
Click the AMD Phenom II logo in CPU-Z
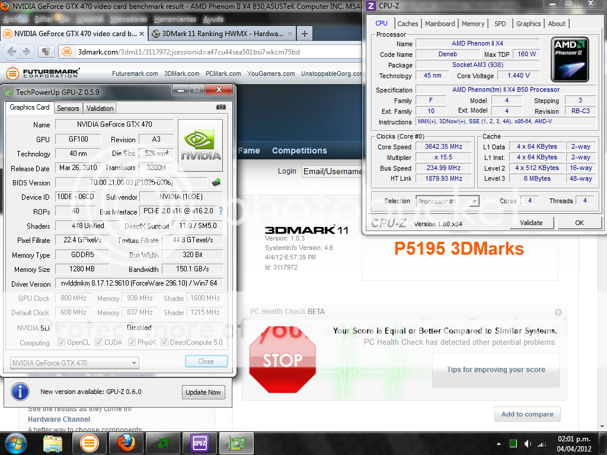(570, 59)
